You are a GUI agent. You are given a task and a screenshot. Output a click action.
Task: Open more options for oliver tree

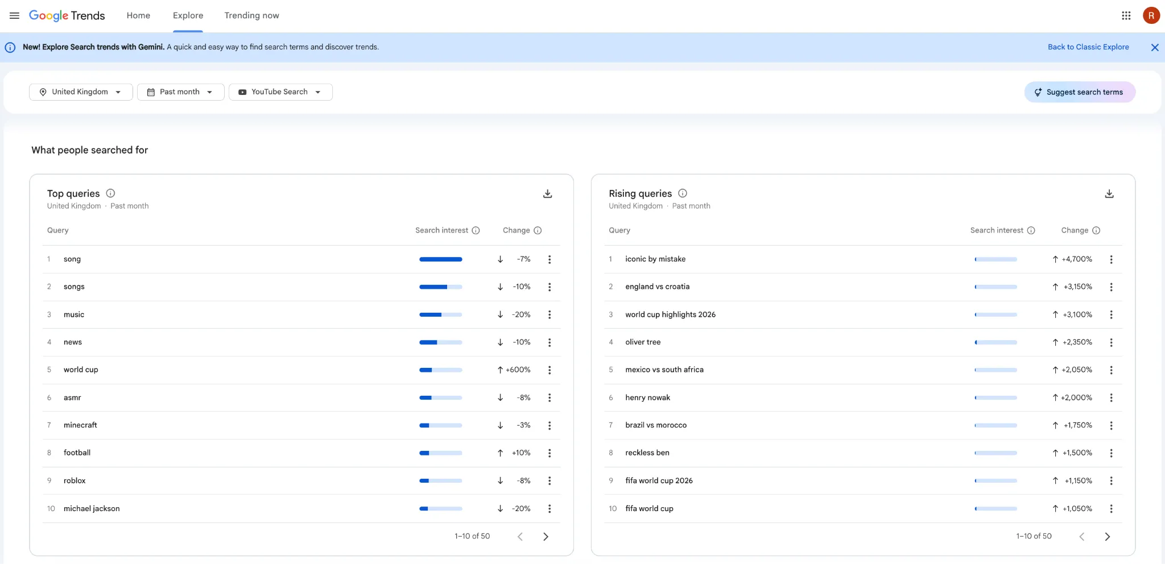click(x=1111, y=342)
